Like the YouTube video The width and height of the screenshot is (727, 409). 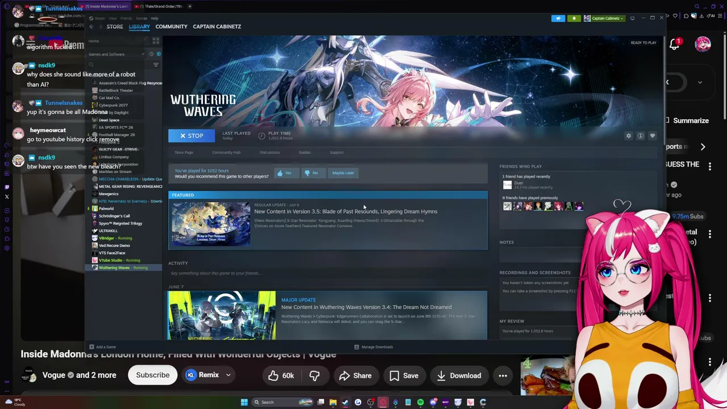(282, 375)
